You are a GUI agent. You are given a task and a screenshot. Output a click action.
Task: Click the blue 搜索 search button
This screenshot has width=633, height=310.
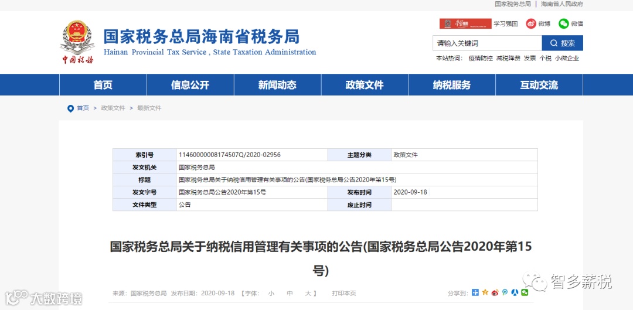click(562, 43)
